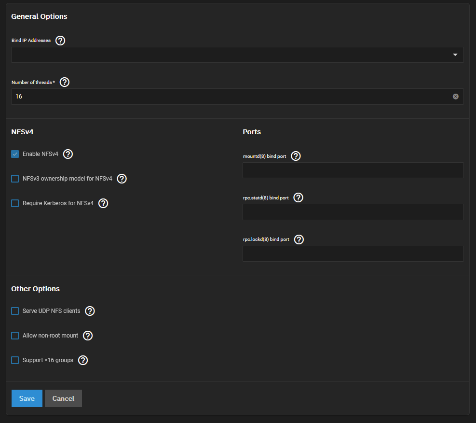Screen dimensions: 476x423
Task: Show help for rpc.statd(8) bind port
Action: [x=298, y=198]
